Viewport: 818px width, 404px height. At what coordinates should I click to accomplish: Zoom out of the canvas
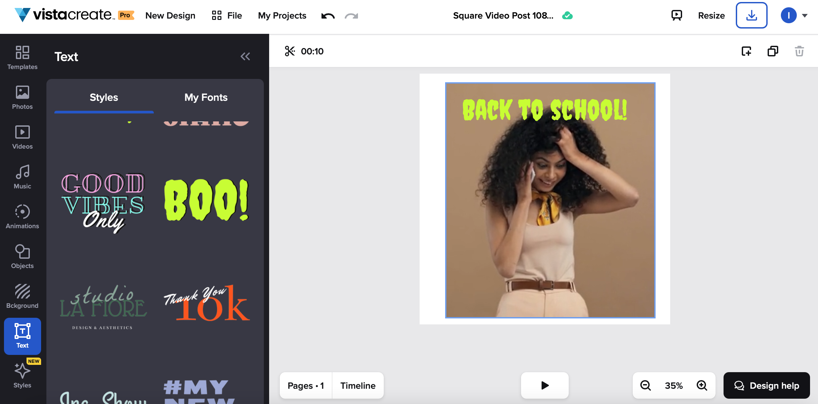(645, 385)
